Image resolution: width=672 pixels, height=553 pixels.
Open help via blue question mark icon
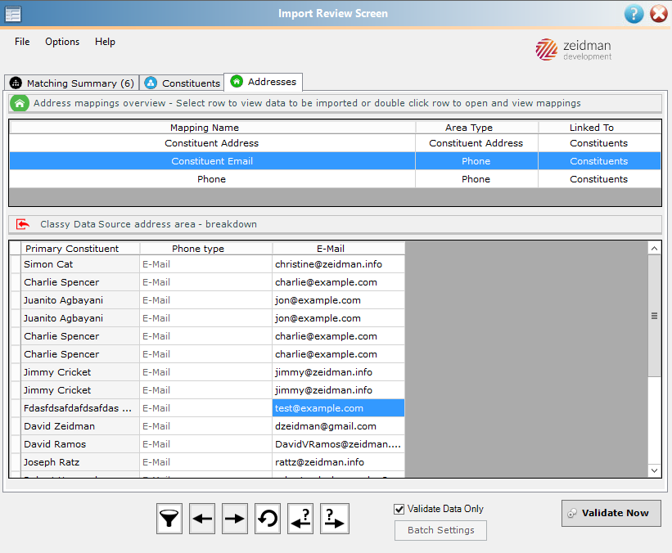[634, 14]
